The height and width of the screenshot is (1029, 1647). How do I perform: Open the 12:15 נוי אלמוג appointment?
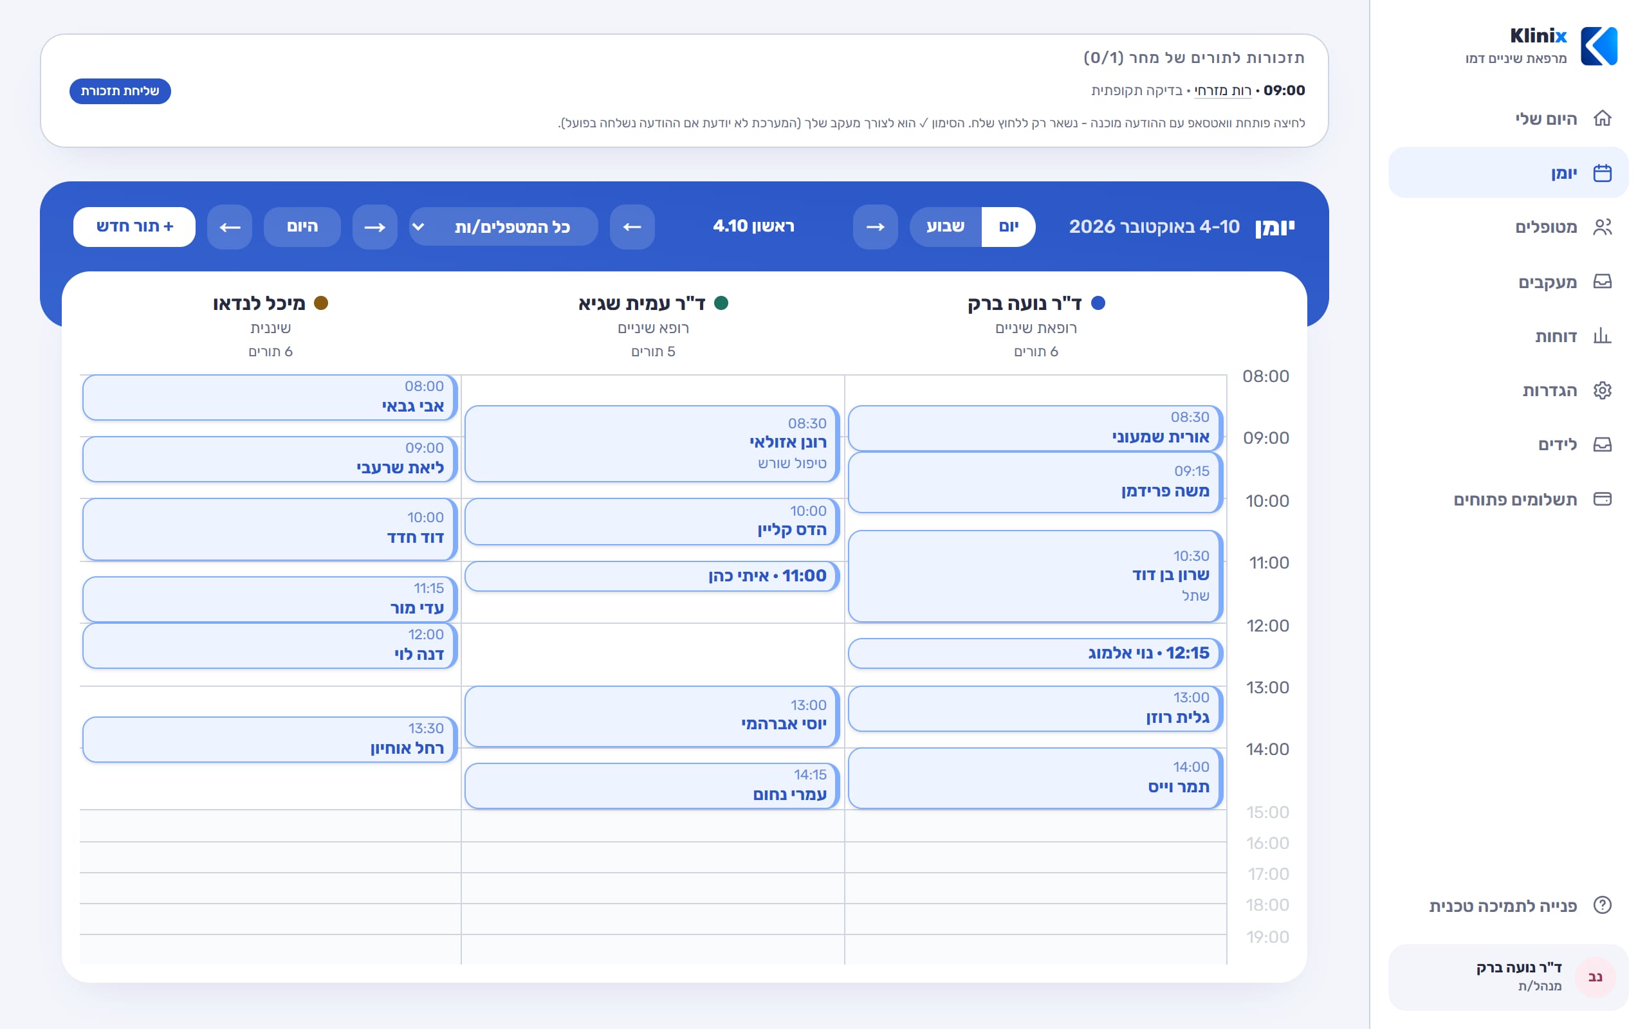point(1035,653)
